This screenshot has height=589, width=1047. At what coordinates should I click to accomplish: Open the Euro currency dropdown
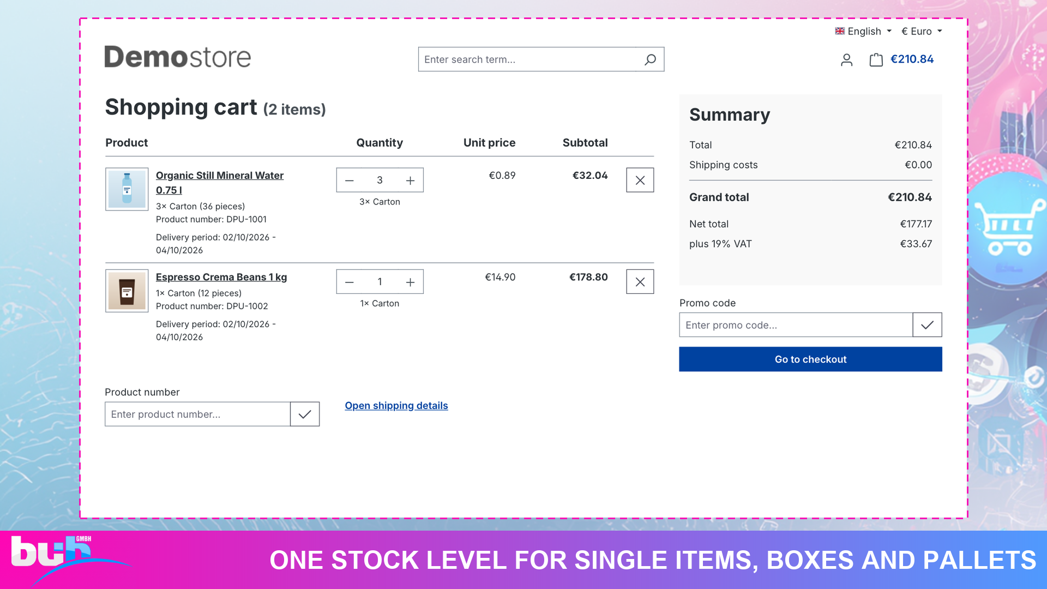[922, 31]
